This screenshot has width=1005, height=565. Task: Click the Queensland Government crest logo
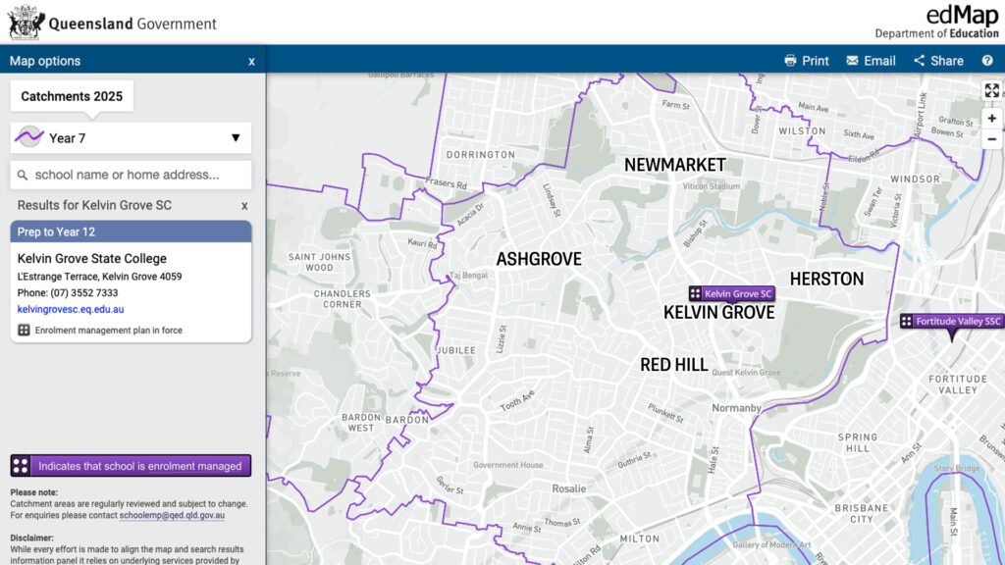pyautogui.click(x=26, y=22)
